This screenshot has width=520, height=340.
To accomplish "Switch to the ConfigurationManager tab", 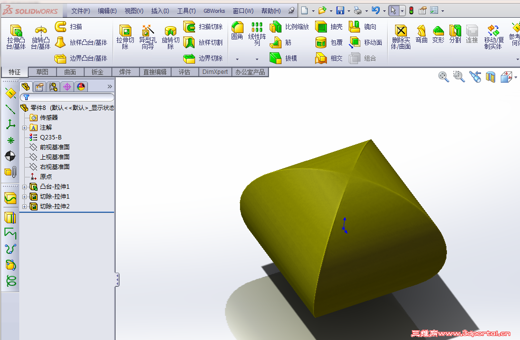I will pos(53,87).
